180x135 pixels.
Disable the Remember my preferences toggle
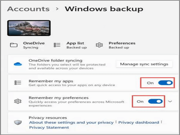click(x=155, y=101)
